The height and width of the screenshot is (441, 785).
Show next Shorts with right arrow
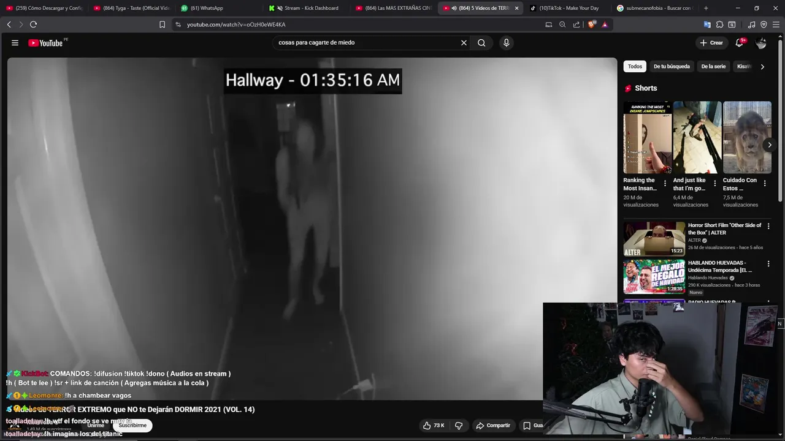(769, 145)
